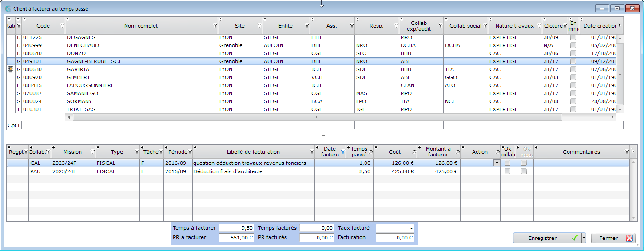Sort lower grid by Mission header
The image size is (644, 251).
click(72, 152)
